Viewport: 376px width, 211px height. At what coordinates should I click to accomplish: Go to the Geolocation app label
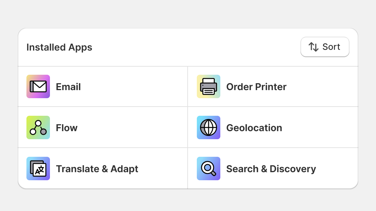(254, 128)
